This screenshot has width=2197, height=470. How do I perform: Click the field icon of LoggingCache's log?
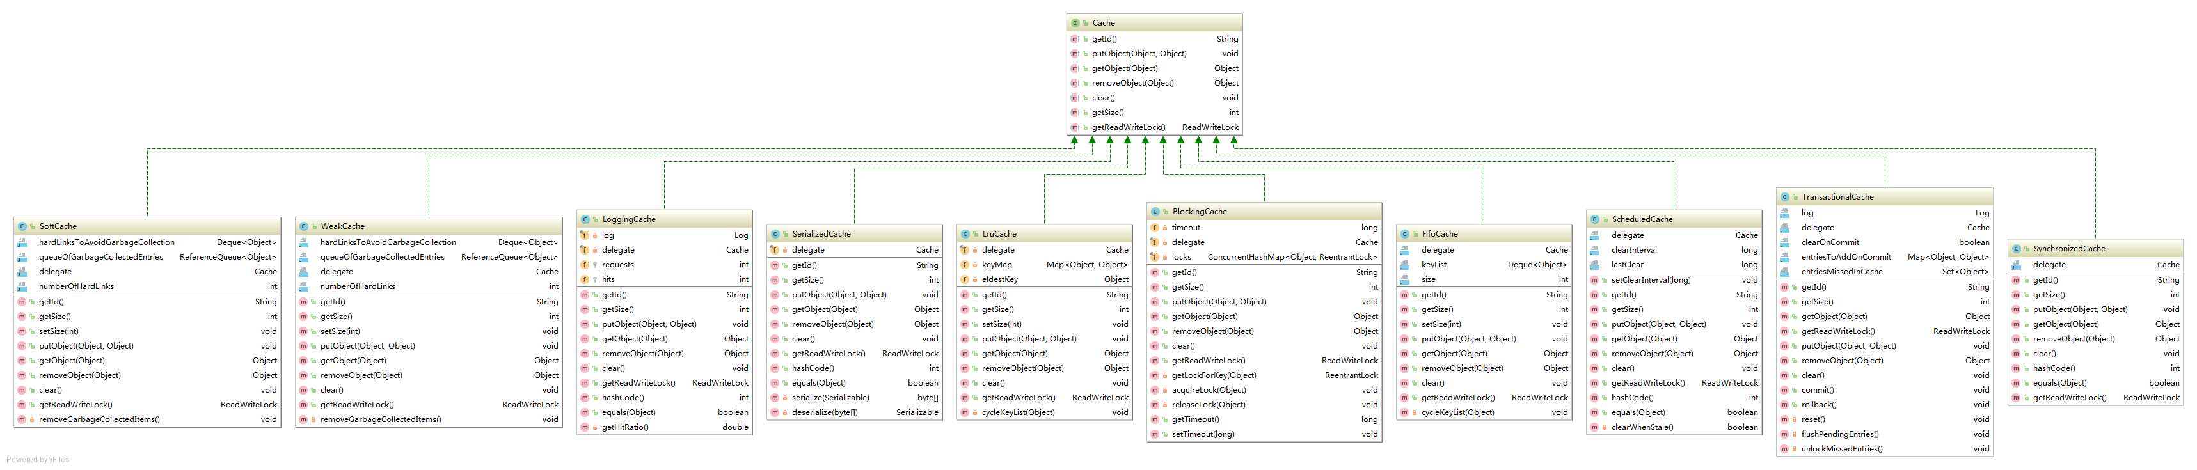(x=584, y=235)
